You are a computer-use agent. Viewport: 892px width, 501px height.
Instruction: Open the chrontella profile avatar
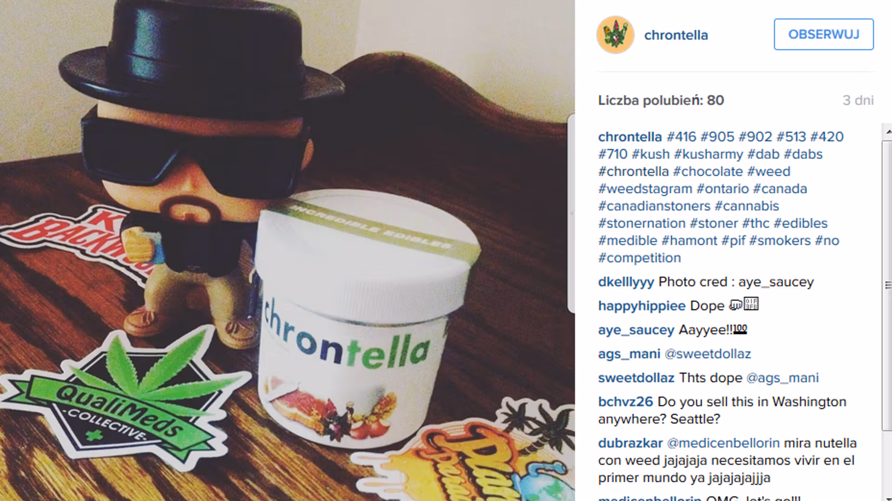[615, 35]
